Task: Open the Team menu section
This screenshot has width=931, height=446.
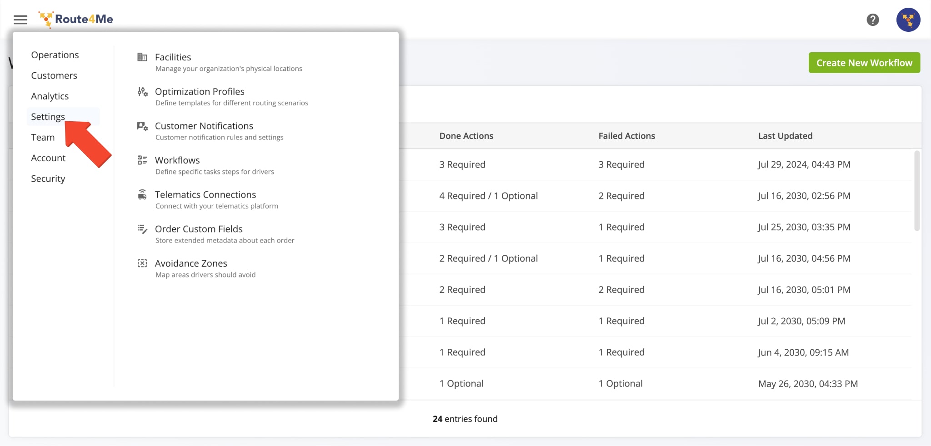Action: 43,137
